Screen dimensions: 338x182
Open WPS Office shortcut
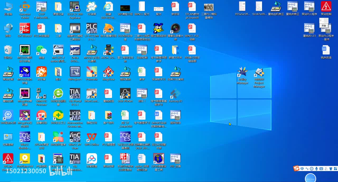pyautogui.click(x=92, y=139)
